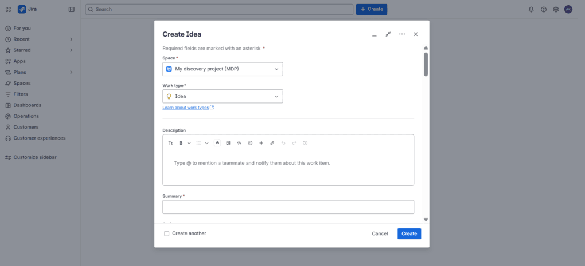585x266 pixels.
Task: Shrink dialog with collapse arrows icon
Action: (388, 34)
